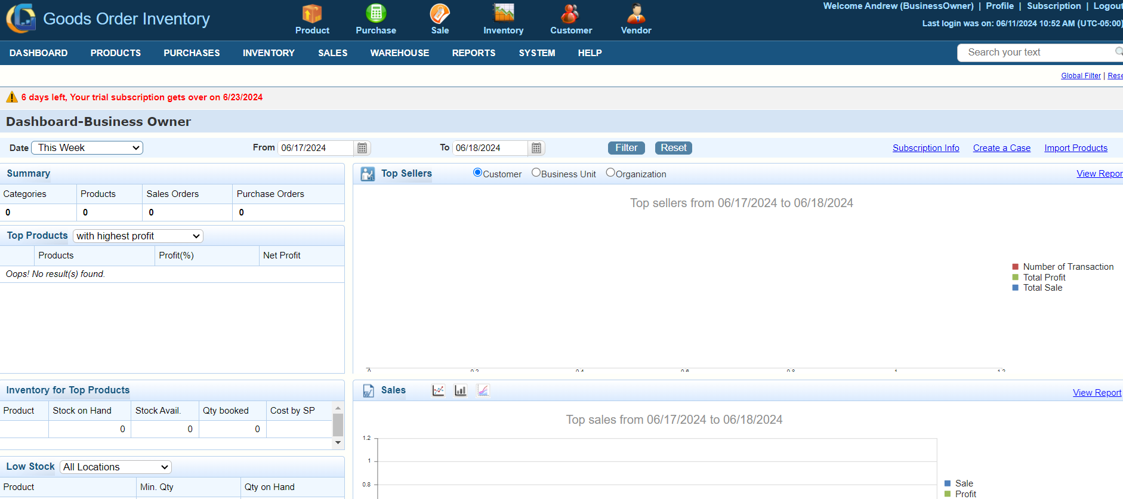Viewport: 1123px width, 499px height.
Task: Open the Create a Case link
Action: pyautogui.click(x=1002, y=148)
